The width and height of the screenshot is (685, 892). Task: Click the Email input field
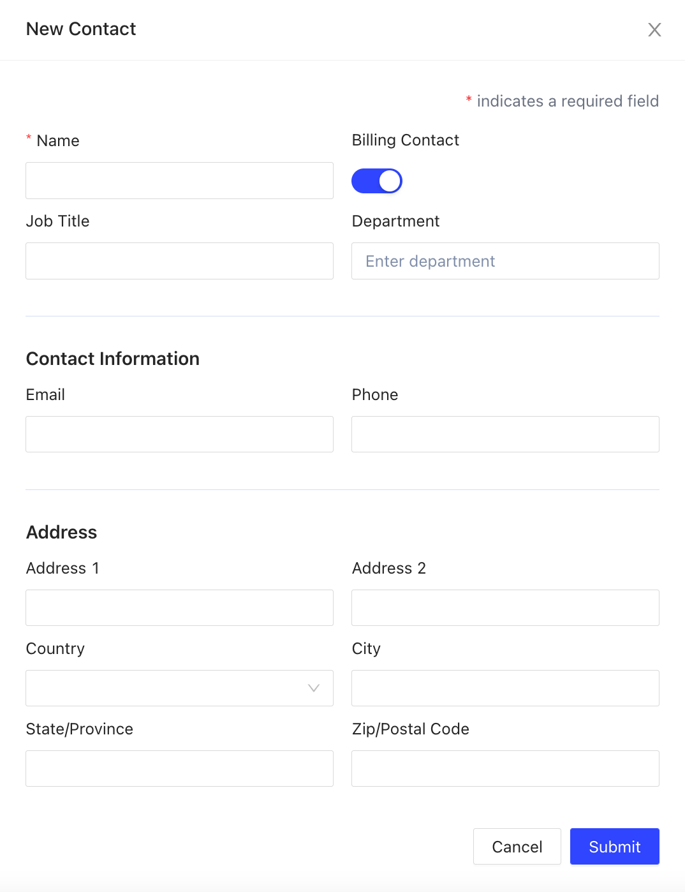pyautogui.click(x=179, y=435)
